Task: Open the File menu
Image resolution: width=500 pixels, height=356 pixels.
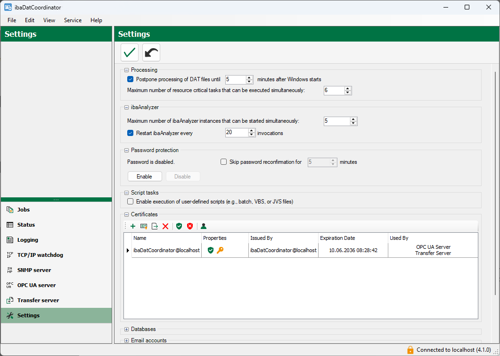Action: [12, 20]
